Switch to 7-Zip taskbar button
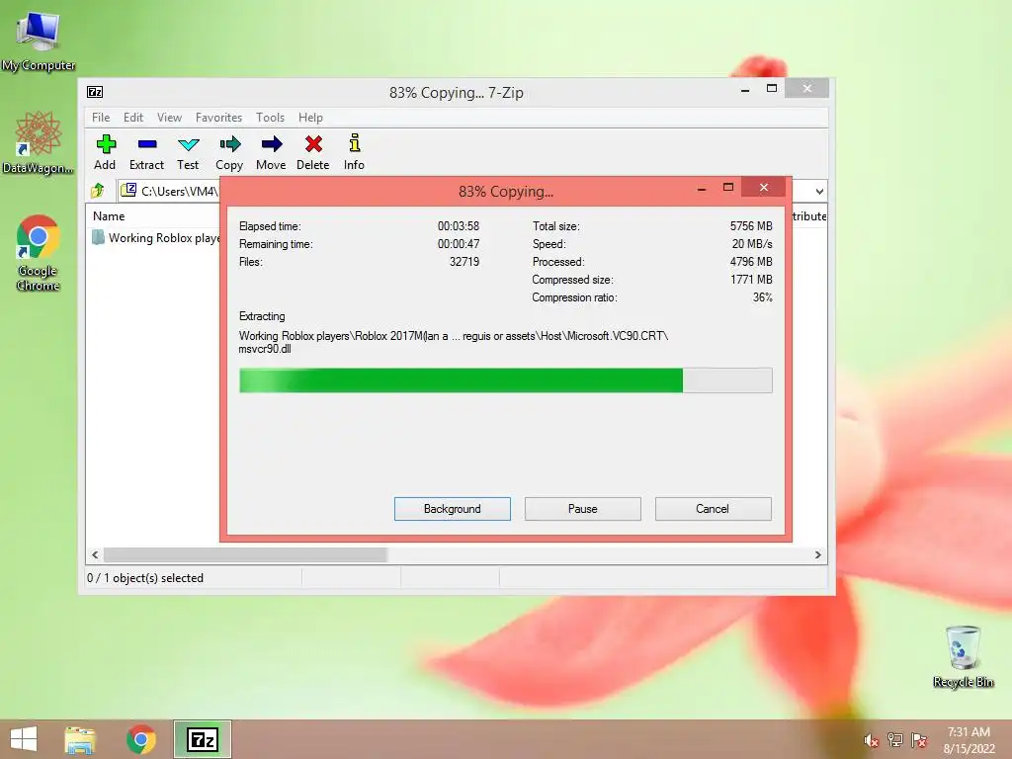The width and height of the screenshot is (1012, 759). pyautogui.click(x=203, y=739)
